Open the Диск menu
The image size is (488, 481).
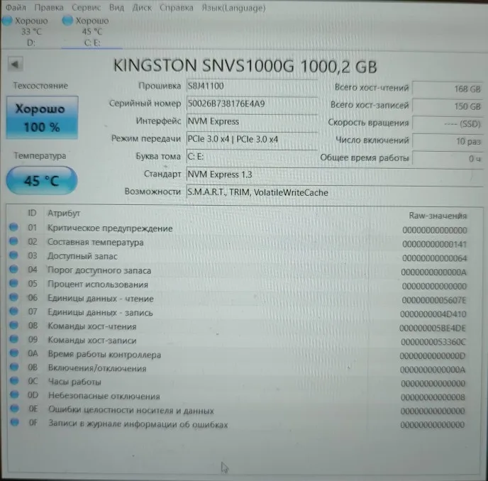point(142,8)
